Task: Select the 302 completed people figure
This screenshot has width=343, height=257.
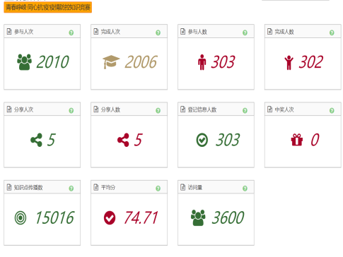Action: [x=311, y=62]
